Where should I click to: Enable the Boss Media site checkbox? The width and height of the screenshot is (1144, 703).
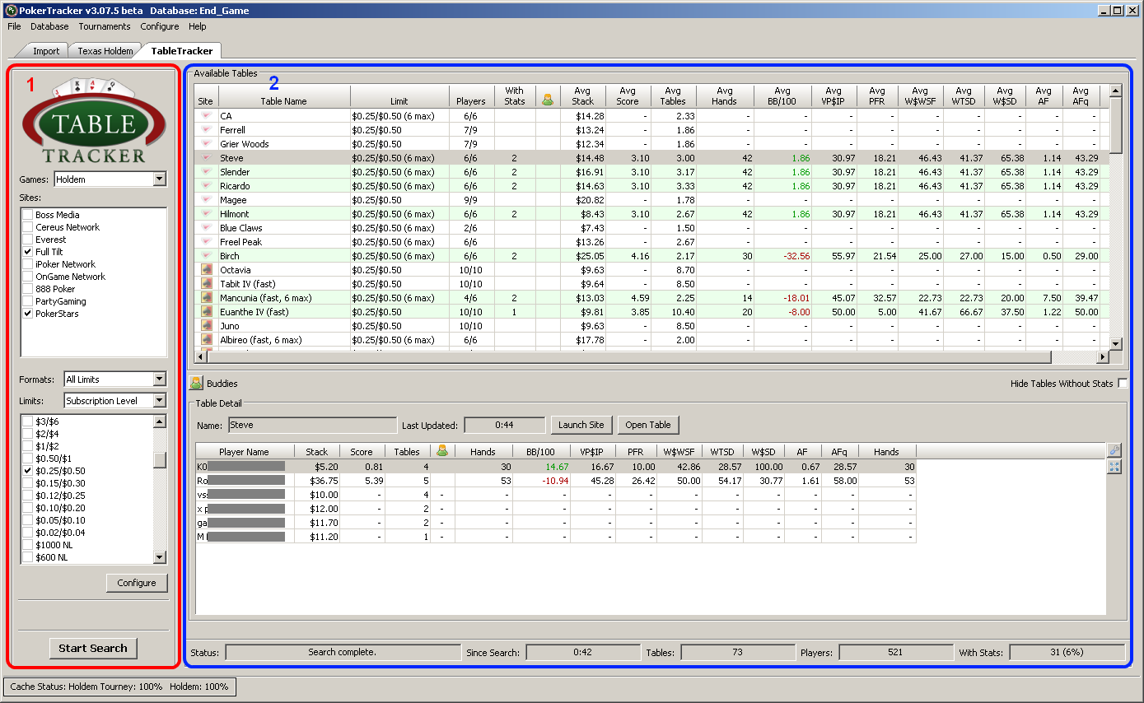pos(28,215)
